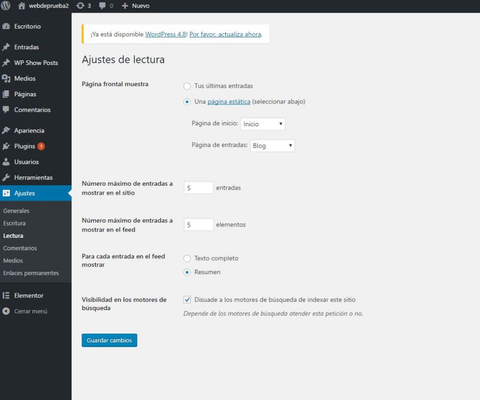This screenshot has height=400, width=480.
Task: Click the Ajustes sliders icon
Action: 6,193
